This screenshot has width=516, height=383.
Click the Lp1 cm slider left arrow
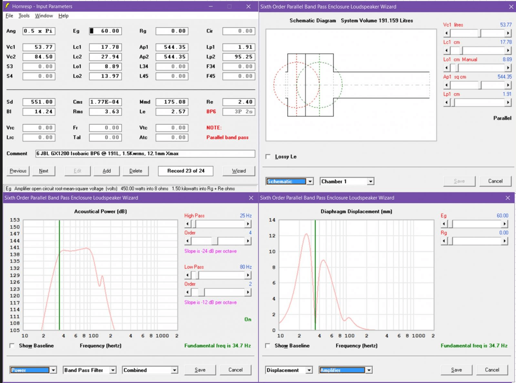(x=446, y=102)
